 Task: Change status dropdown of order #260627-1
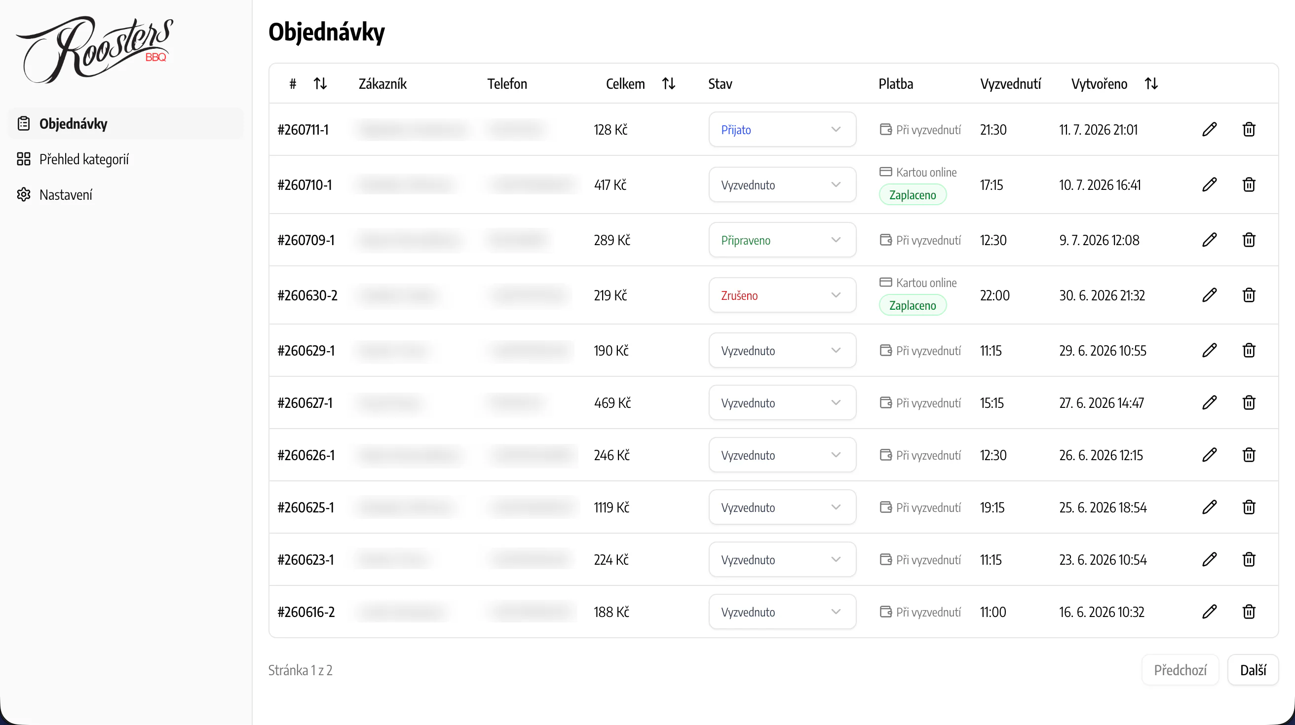(x=782, y=402)
